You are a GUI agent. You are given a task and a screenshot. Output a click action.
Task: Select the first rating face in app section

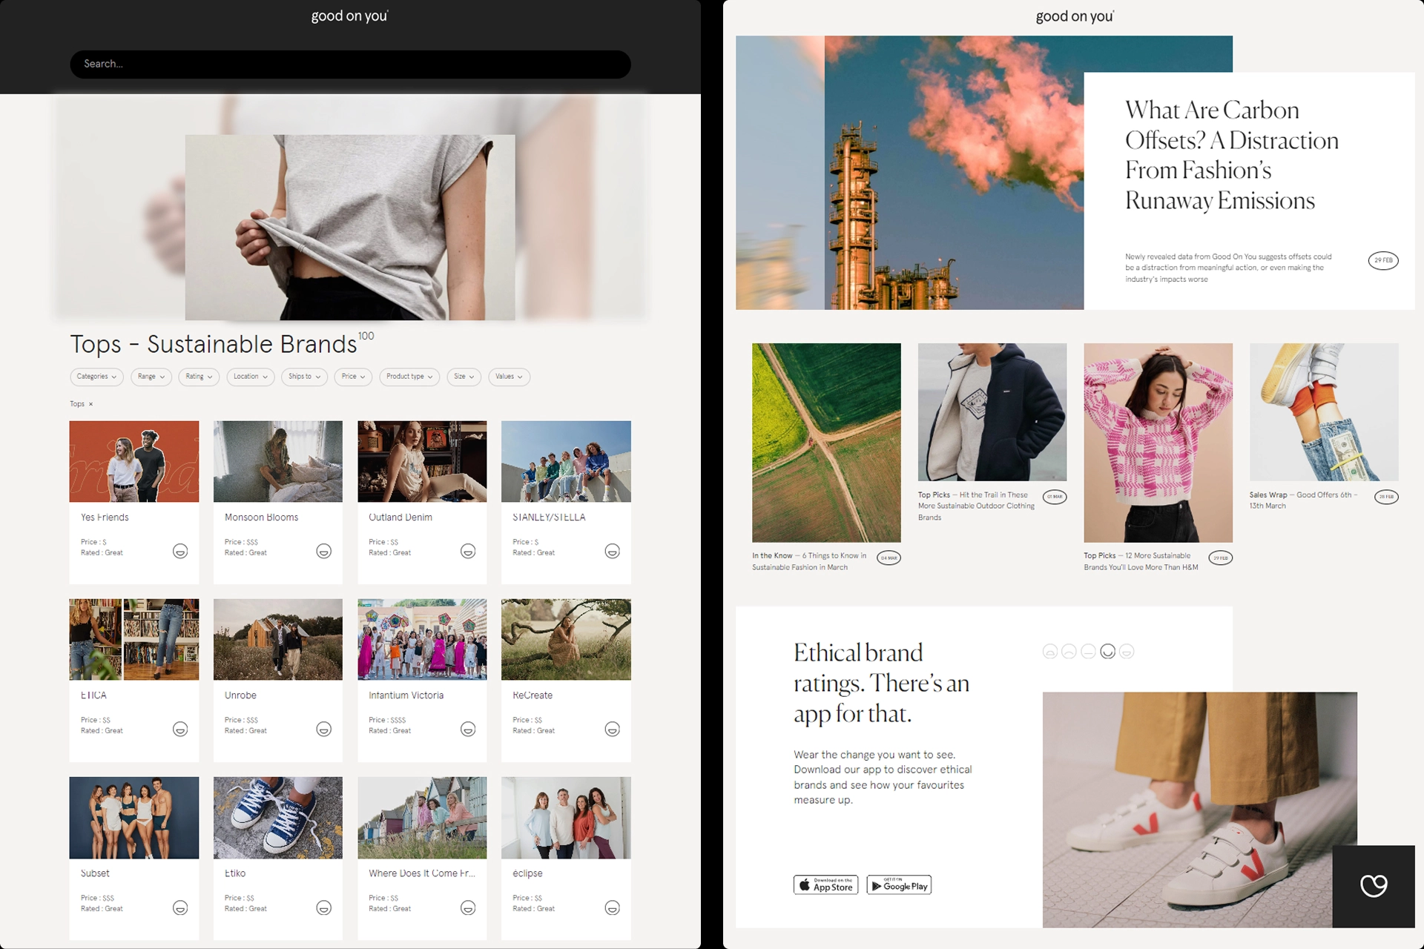click(x=1049, y=652)
